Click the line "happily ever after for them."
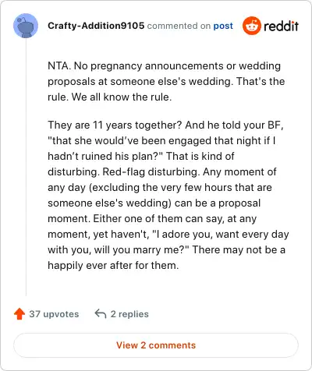This screenshot has height=371, width=312. point(113,265)
